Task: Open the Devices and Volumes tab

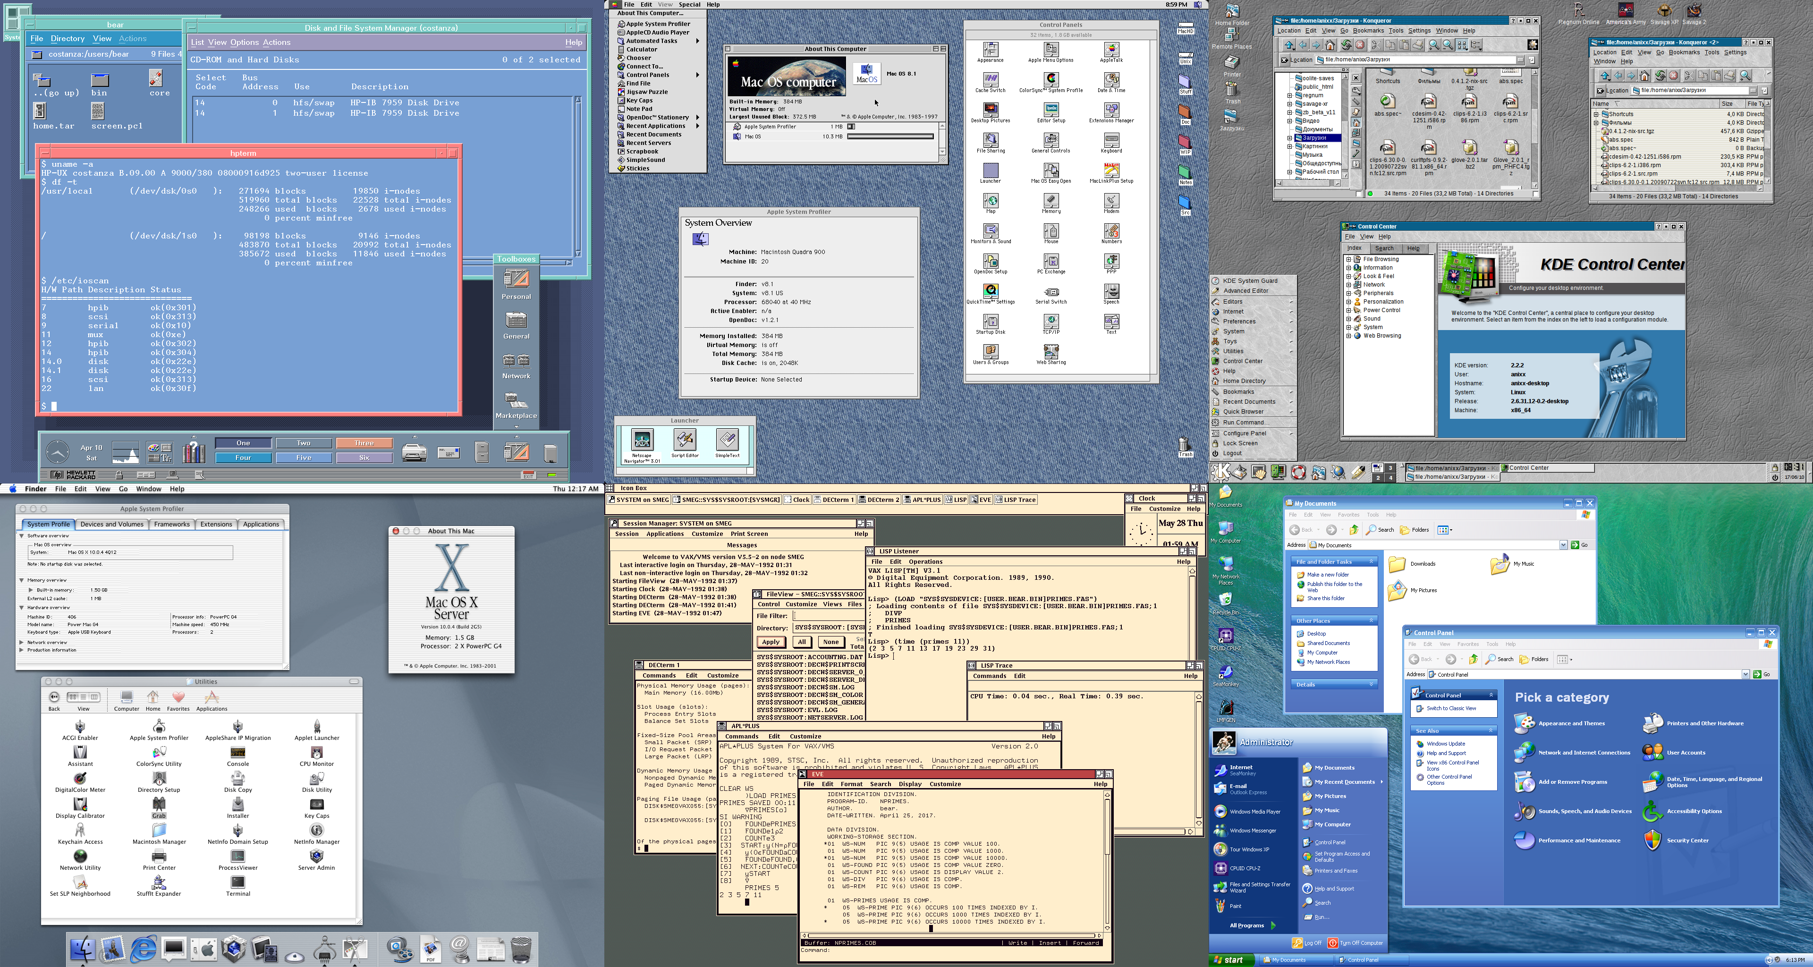Action: [111, 524]
